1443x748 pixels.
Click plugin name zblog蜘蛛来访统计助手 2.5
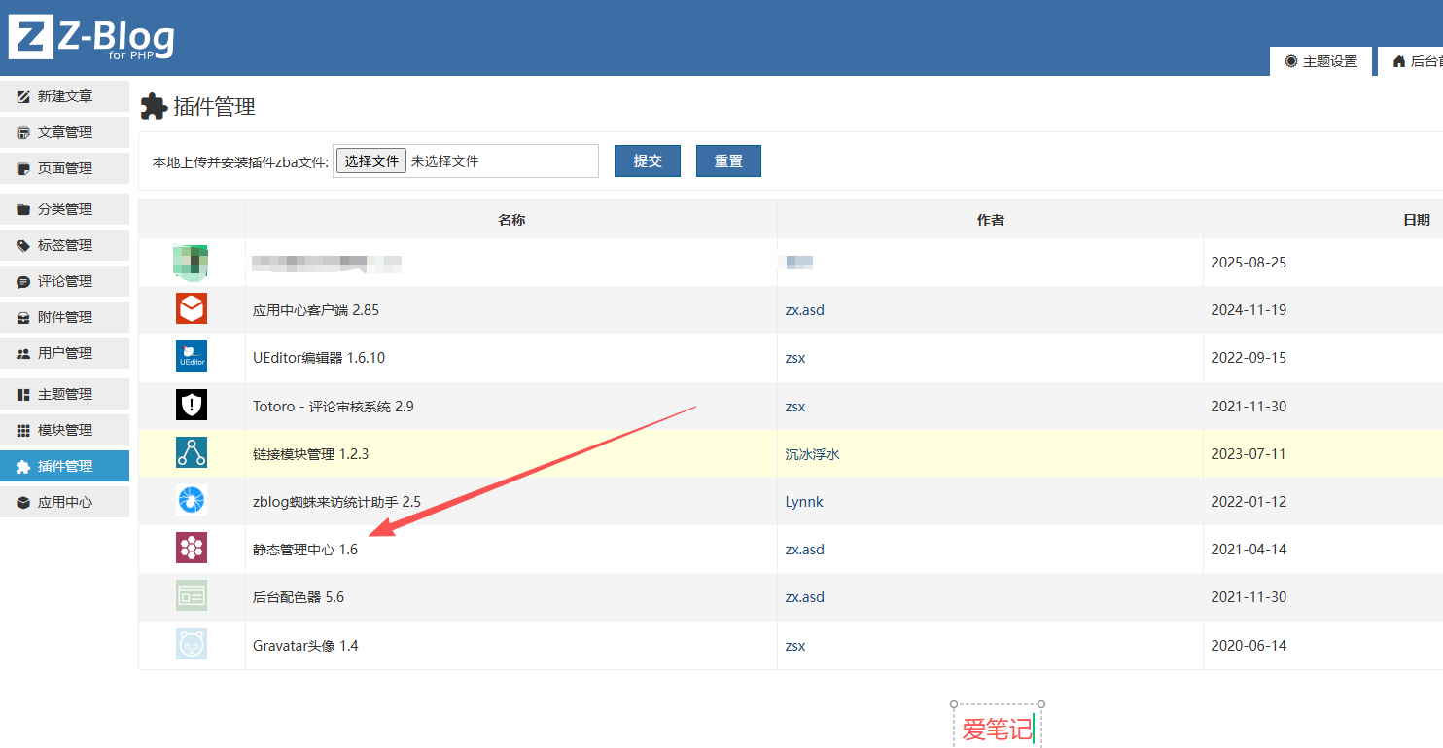[x=336, y=502]
